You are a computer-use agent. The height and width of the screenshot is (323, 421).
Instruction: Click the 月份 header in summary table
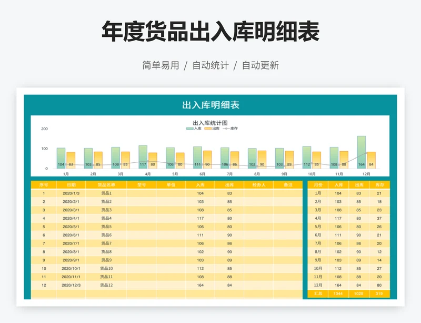click(x=318, y=185)
